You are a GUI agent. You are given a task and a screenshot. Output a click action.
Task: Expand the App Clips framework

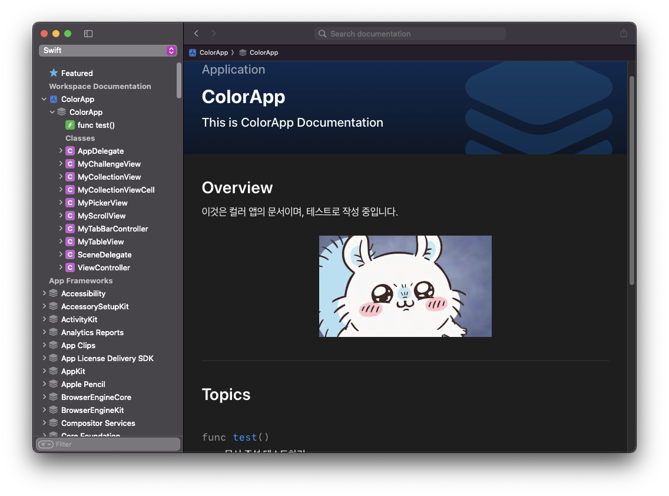coord(44,345)
